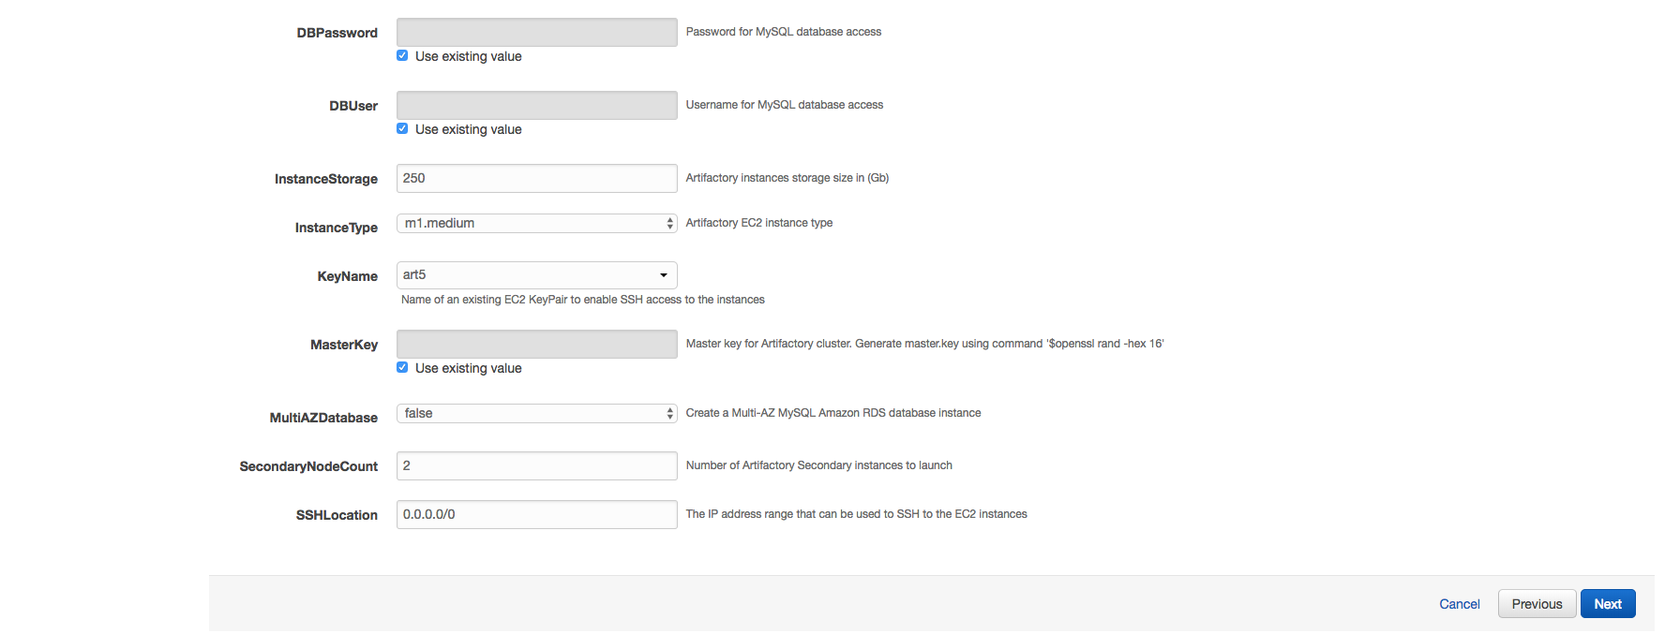The image size is (1665, 634).
Task: Toggle DBPassword 'Use existing value' checkbox
Action: pyautogui.click(x=402, y=56)
